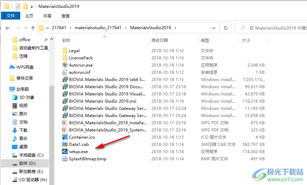Click the properties checkmark icon in title bar

point(18,7)
